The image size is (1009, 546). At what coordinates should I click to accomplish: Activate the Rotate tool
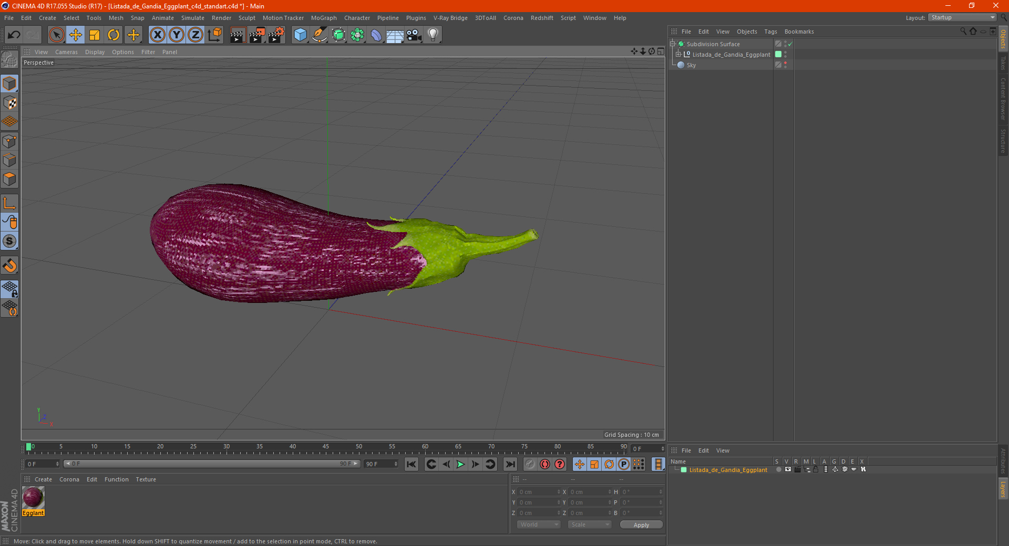(x=114, y=35)
